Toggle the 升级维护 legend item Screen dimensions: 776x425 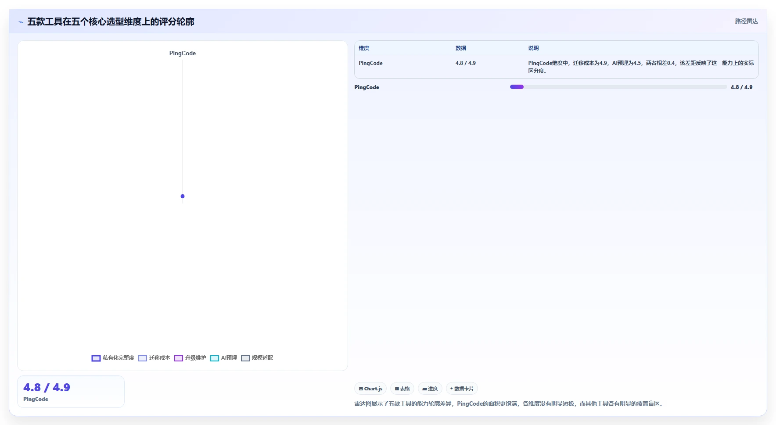190,358
